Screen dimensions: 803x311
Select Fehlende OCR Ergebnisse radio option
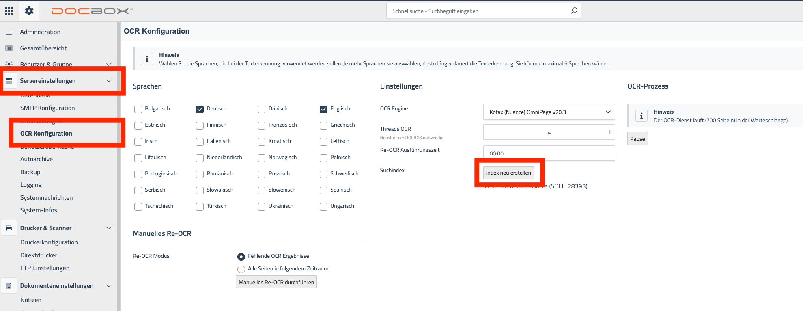coord(241,257)
